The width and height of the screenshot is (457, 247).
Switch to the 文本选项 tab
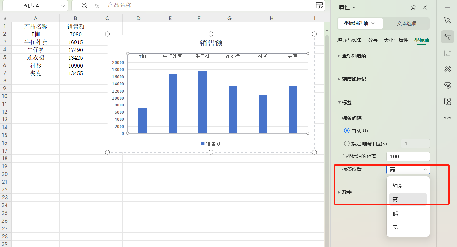[406, 23]
